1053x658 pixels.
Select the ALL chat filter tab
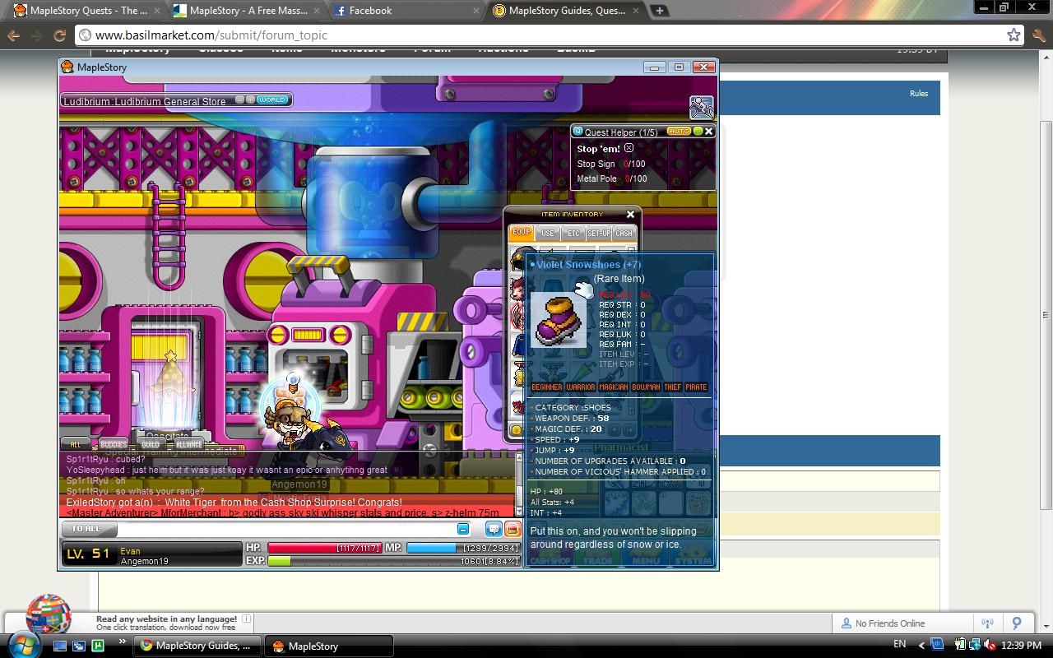76,444
